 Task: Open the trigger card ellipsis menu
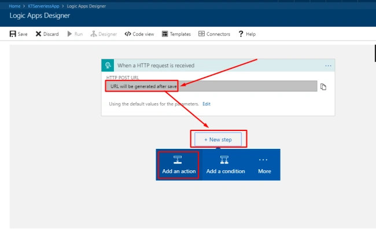pos(328,65)
